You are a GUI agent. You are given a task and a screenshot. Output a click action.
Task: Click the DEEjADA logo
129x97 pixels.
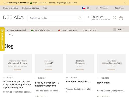pos(13,18)
